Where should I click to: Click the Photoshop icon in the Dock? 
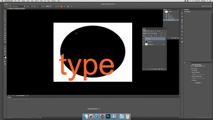[x=108, y=116]
